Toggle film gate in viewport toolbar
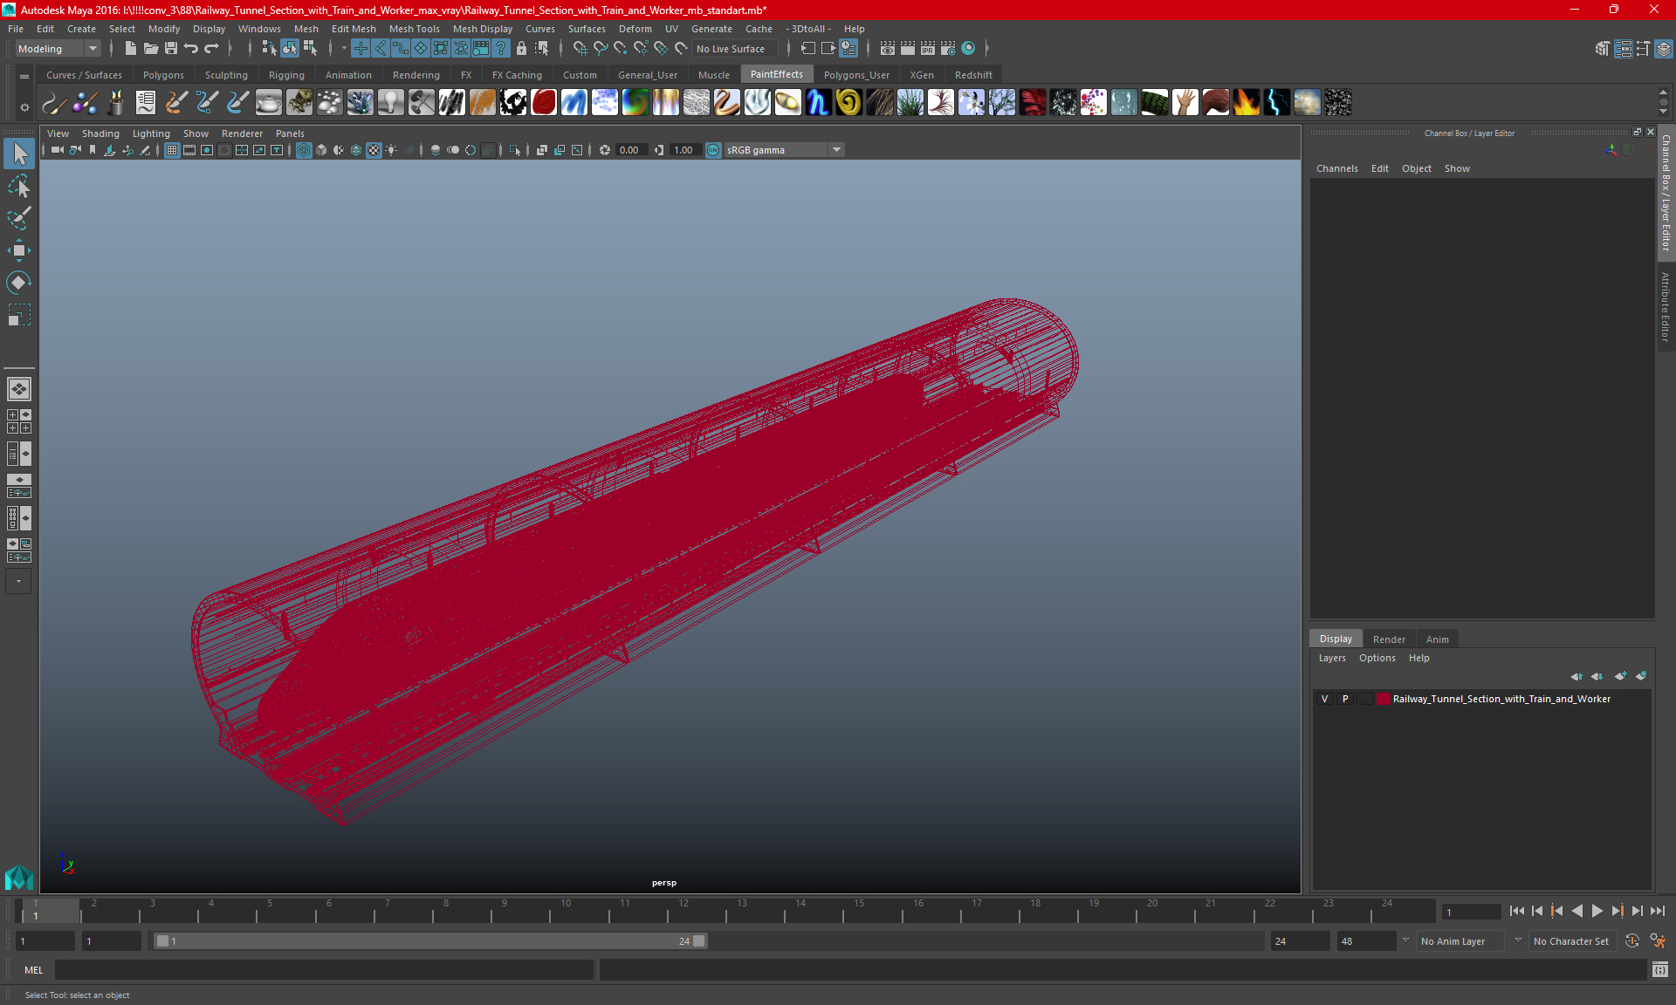Image resolution: width=1676 pixels, height=1005 pixels. 189,150
